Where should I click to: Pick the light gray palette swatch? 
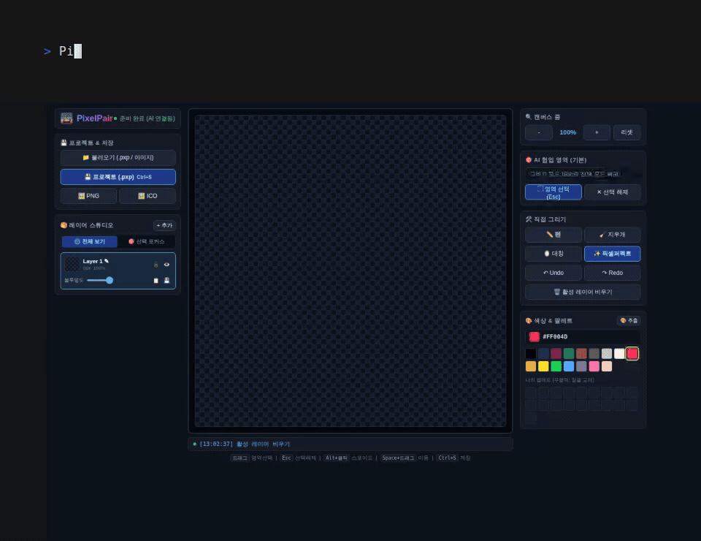click(607, 354)
